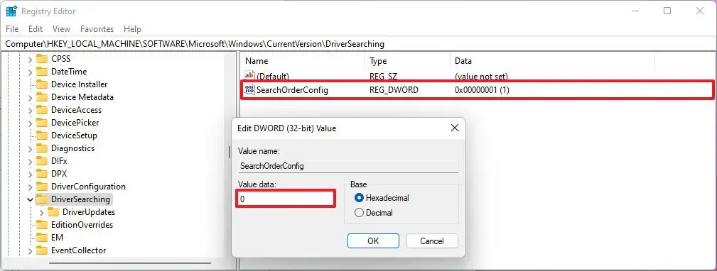
Task: Expand the DriverUpdates subkey
Action: pos(42,212)
